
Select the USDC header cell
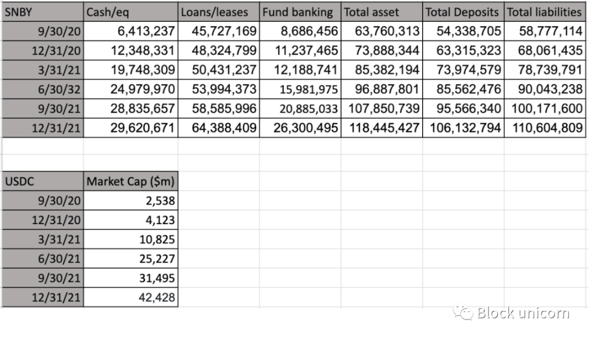click(43, 182)
